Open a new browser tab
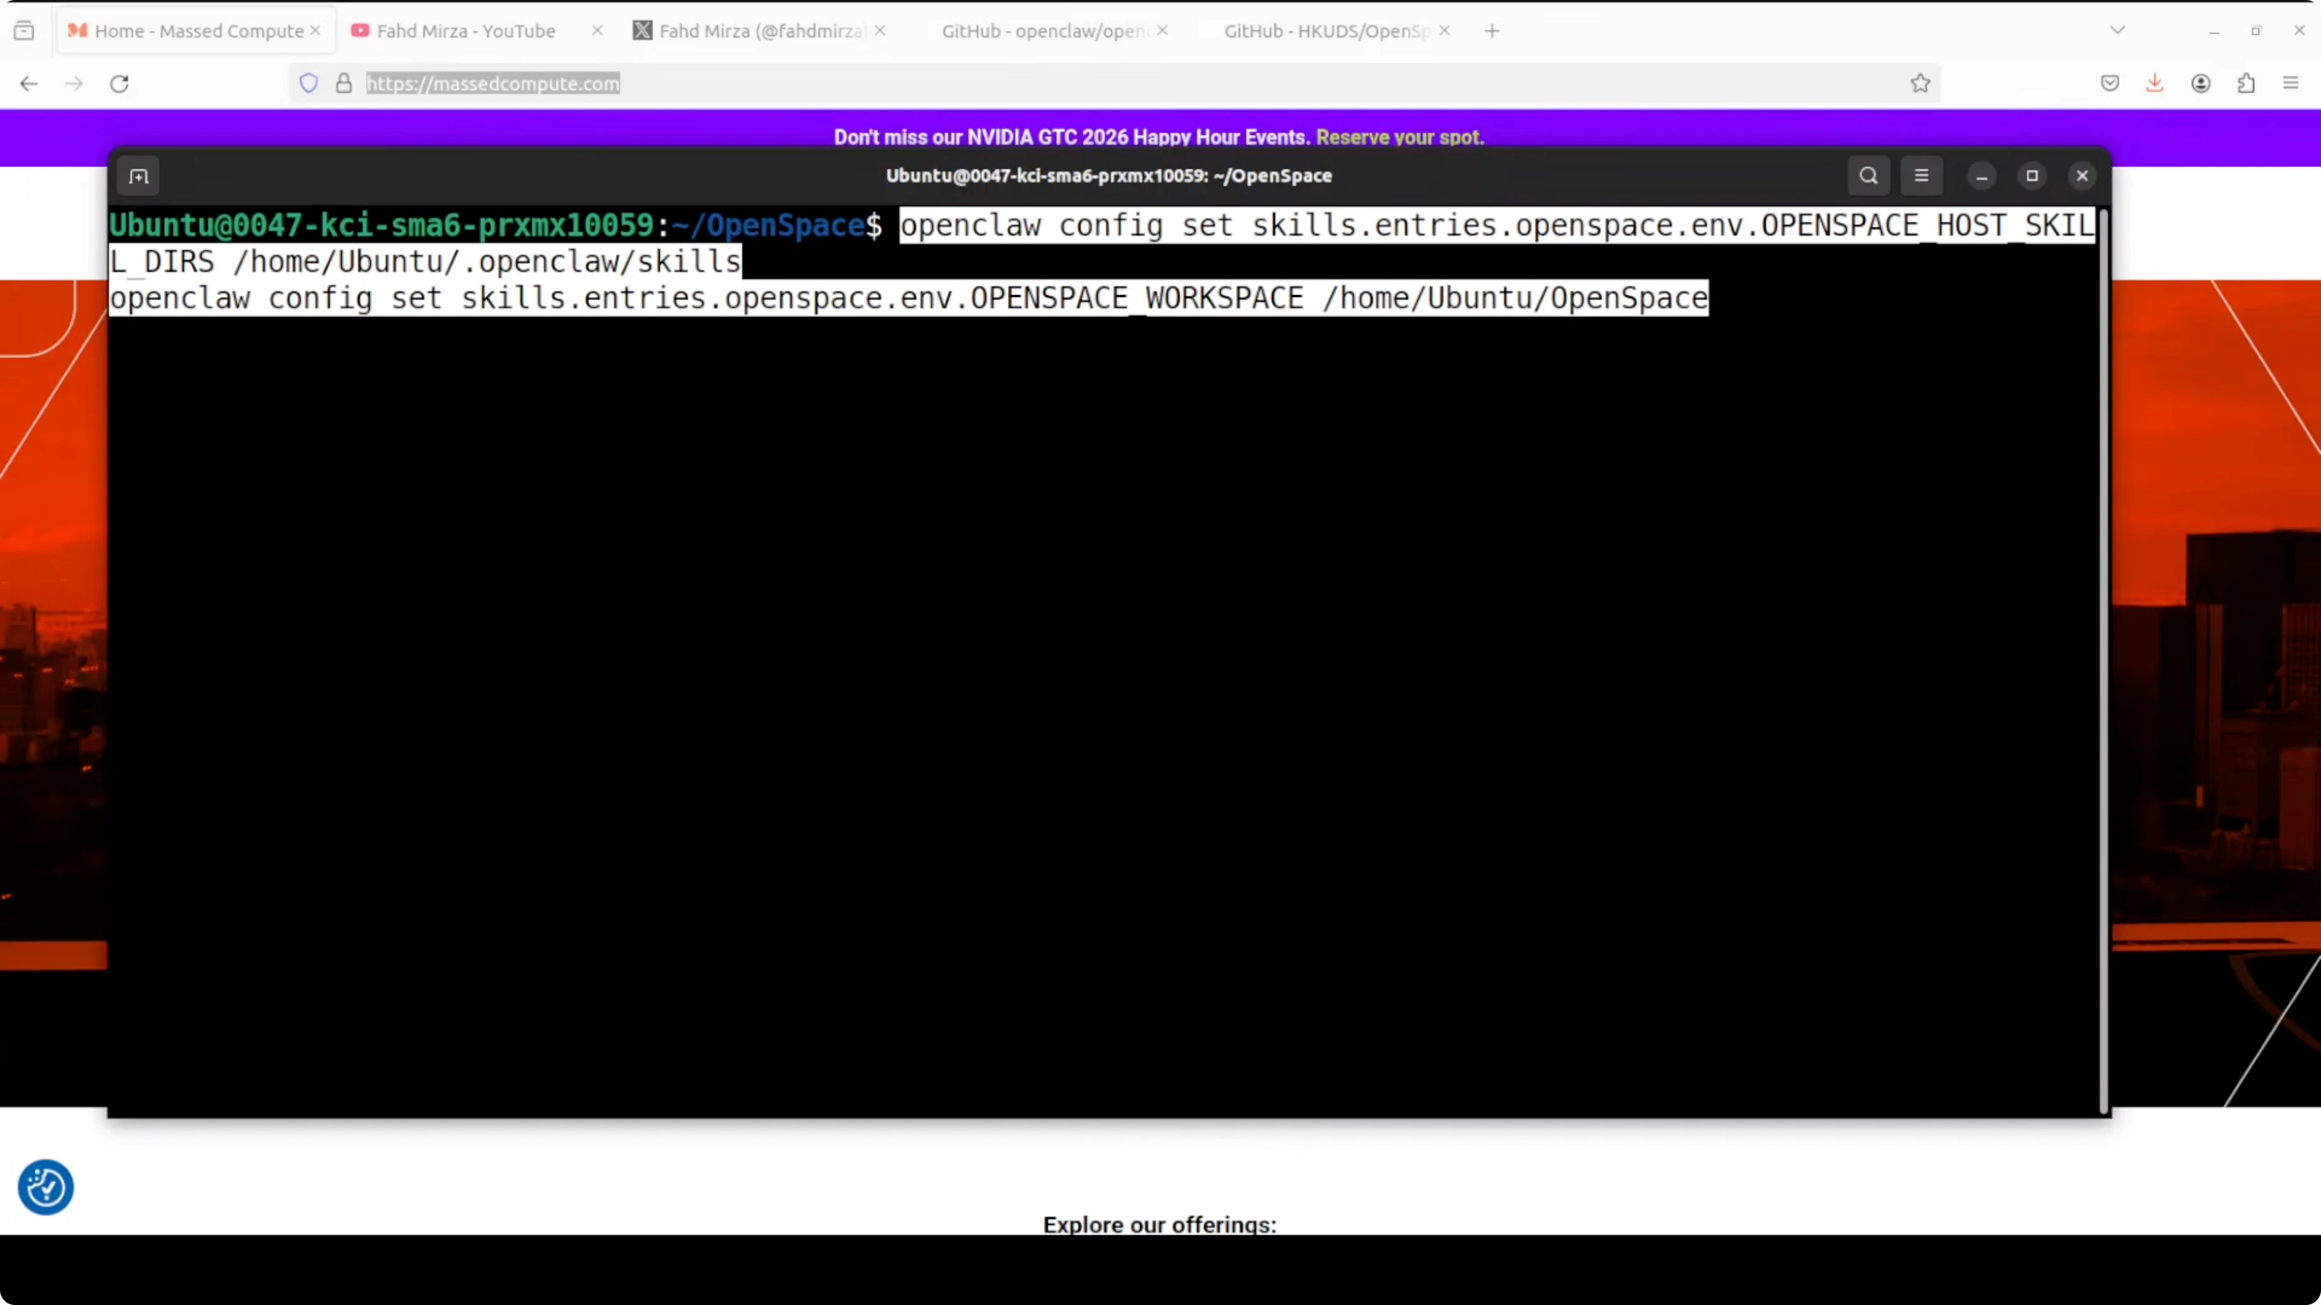This screenshot has height=1305, width=2321. [1492, 31]
